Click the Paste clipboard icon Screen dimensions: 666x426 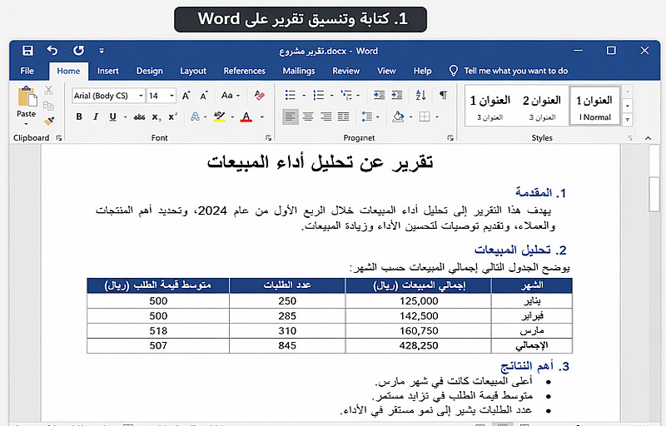coord(27,97)
